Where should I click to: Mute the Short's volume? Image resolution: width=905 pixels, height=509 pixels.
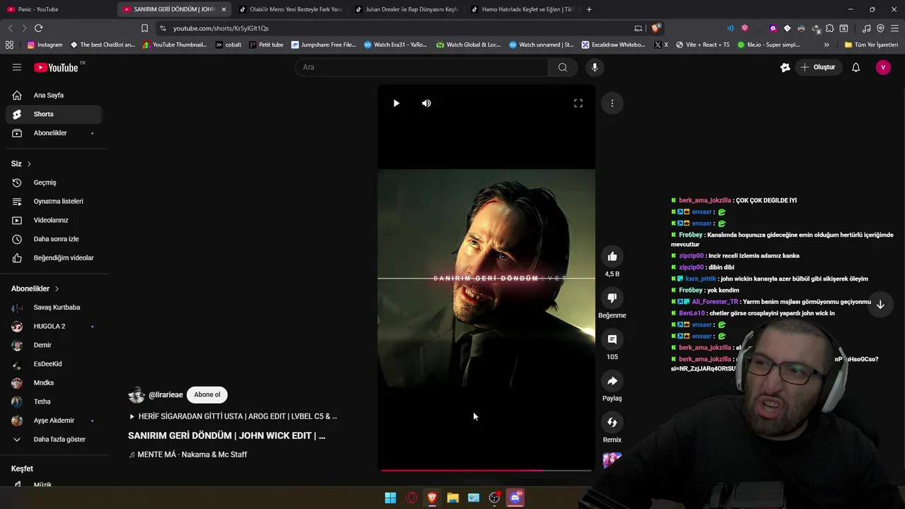[x=426, y=103]
